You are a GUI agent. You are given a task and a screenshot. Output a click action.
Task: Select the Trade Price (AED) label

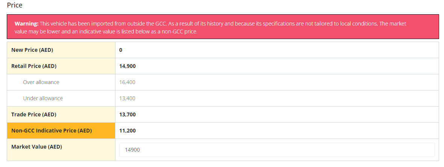click(34, 114)
